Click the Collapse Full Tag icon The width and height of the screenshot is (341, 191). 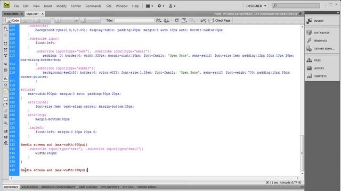pos(6,44)
